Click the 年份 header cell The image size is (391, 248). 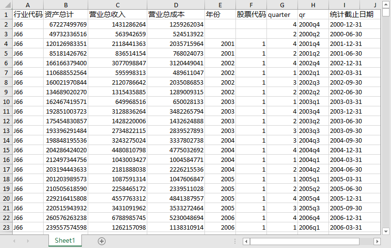(x=220, y=15)
